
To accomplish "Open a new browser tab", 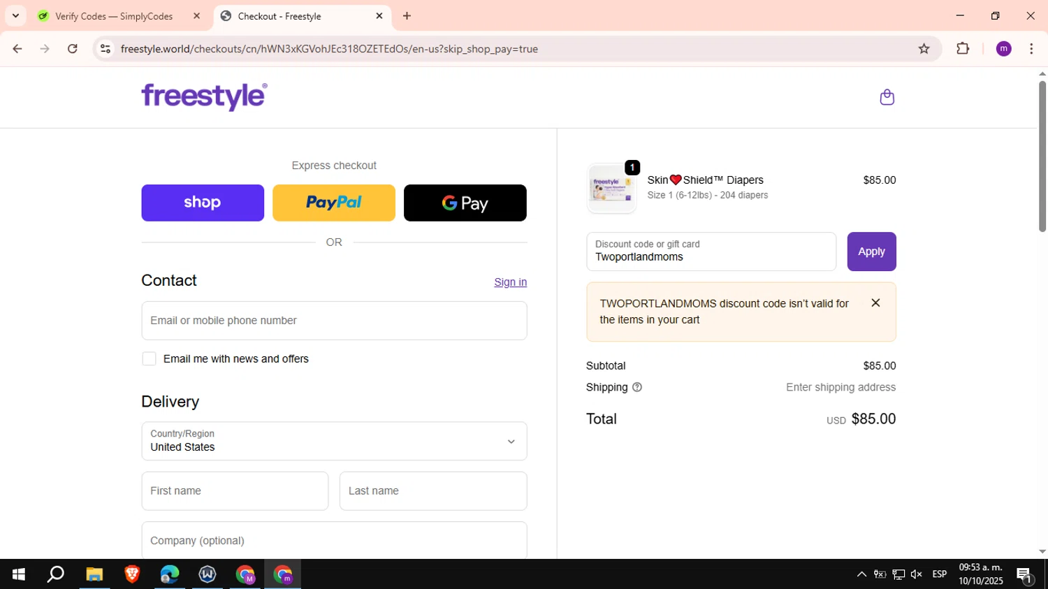I will point(407,16).
